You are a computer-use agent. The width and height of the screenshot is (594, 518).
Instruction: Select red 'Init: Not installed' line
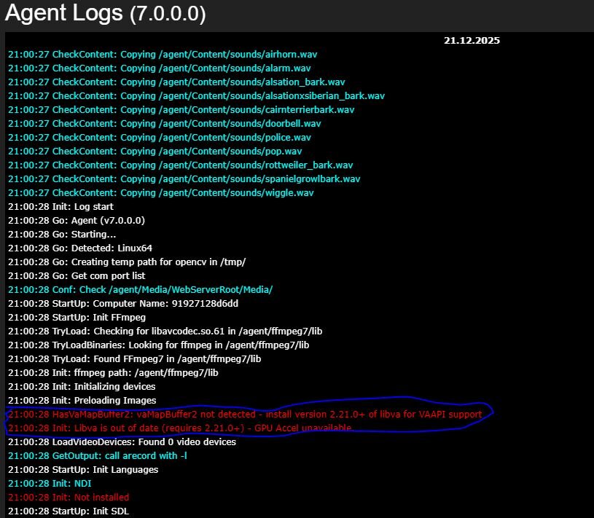click(69, 497)
